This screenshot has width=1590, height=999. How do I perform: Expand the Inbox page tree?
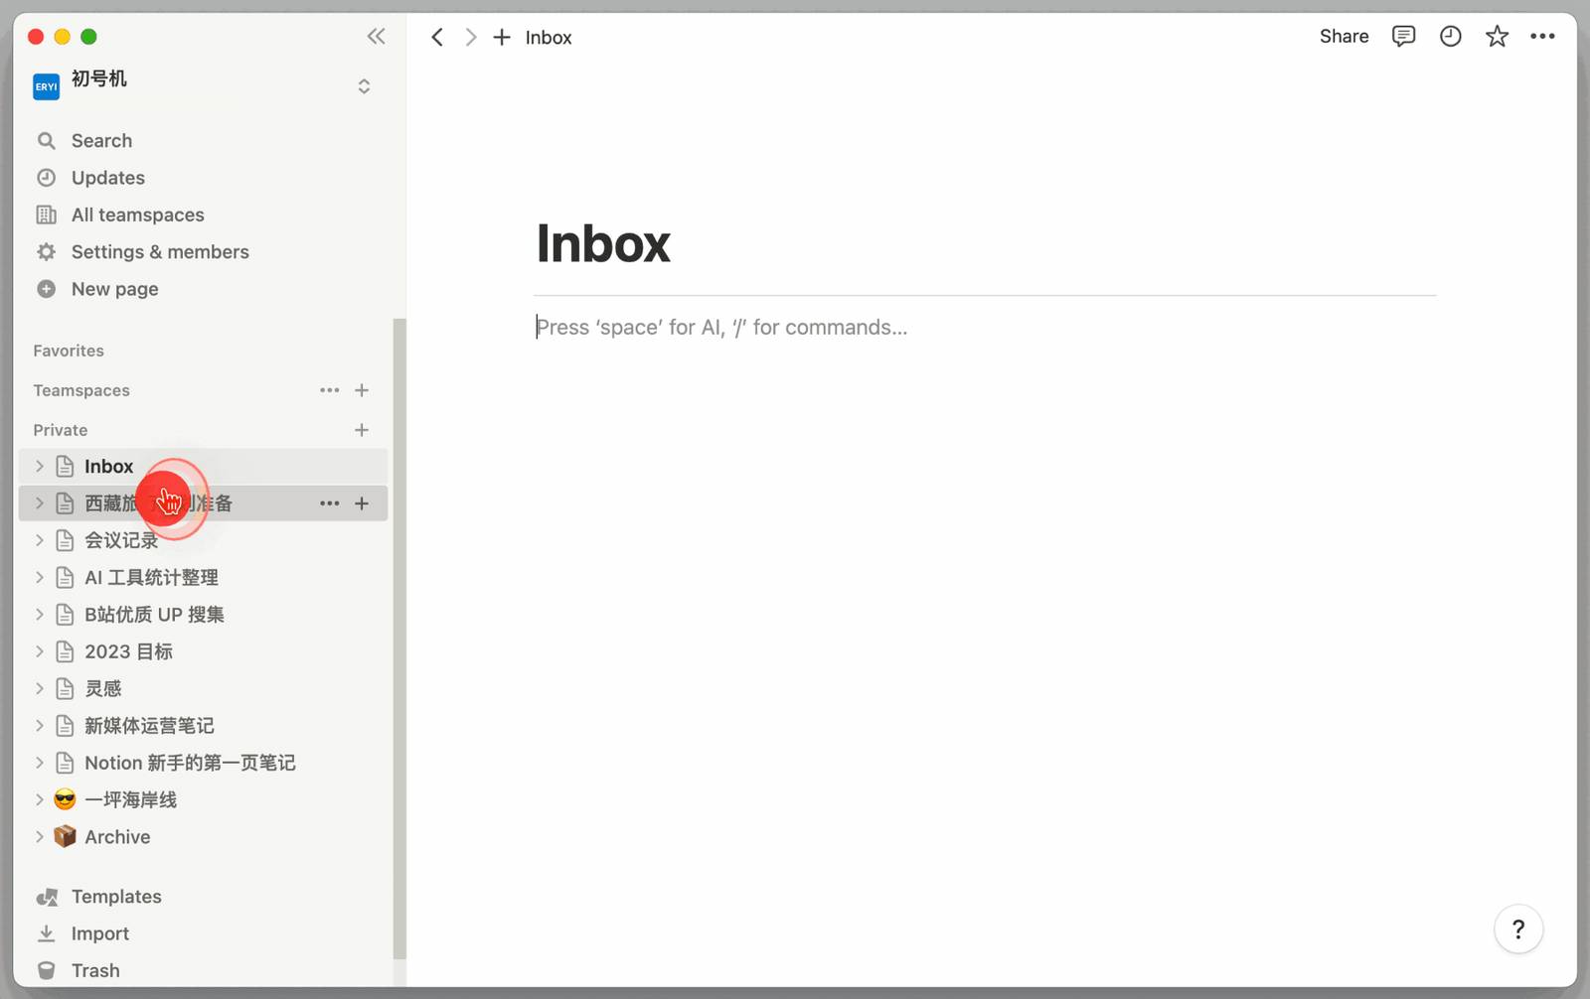(x=40, y=467)
